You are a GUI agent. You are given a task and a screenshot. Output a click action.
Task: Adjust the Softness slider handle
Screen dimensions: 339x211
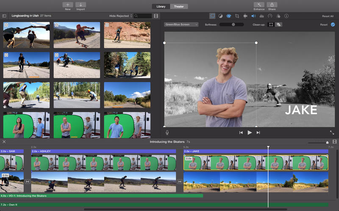click(x=233, y=24)
